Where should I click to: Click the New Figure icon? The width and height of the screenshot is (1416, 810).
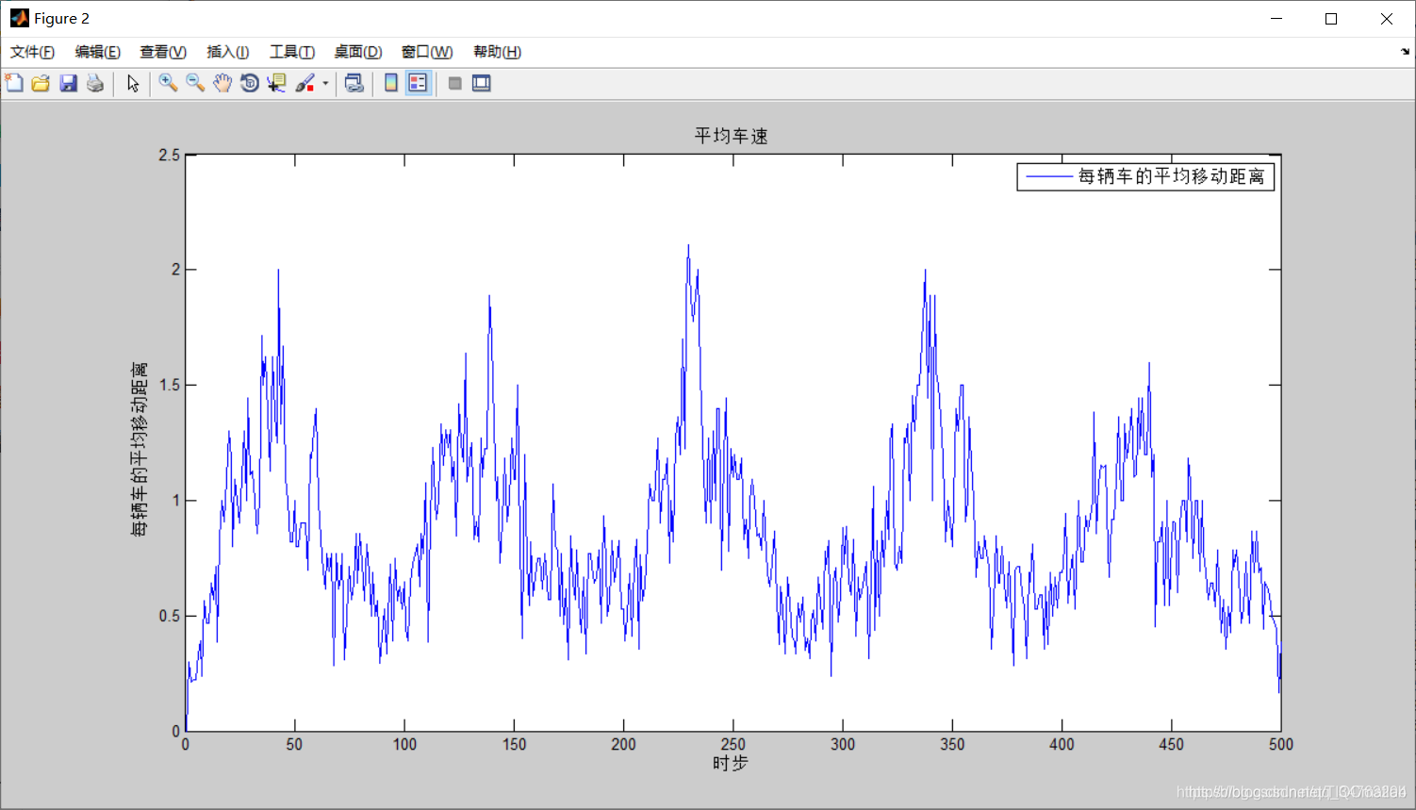[14, 83]
